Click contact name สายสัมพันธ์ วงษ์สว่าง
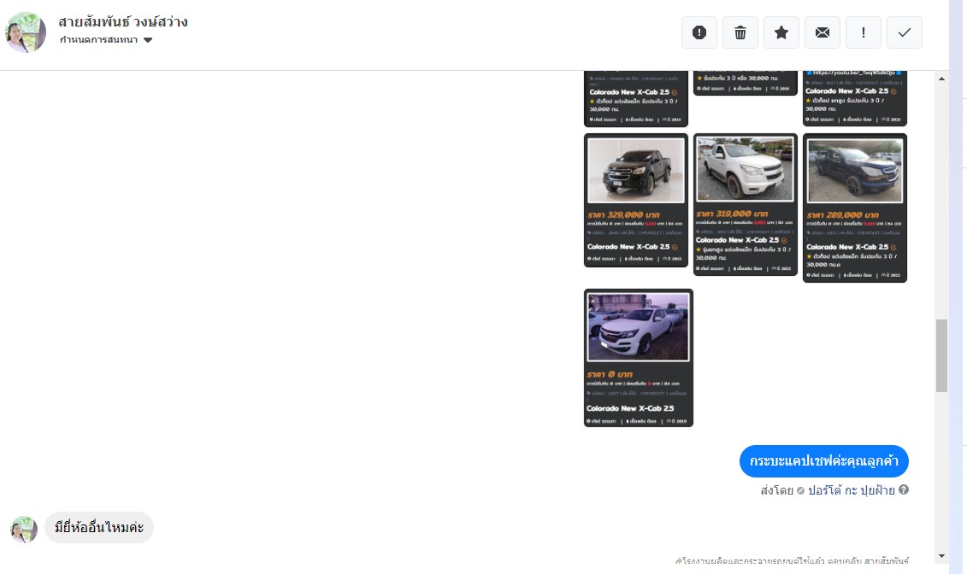Screen dimensions: 967x574 coord(123,21)
